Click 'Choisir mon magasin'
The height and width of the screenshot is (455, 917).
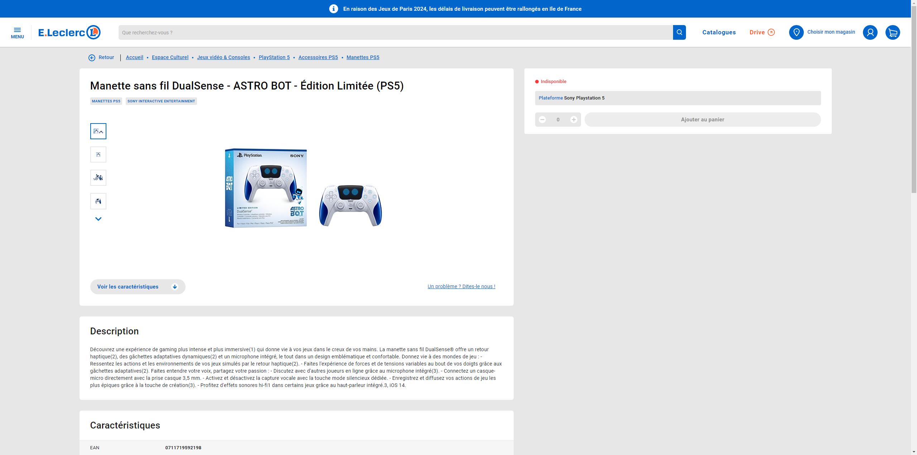pos(831,32)
